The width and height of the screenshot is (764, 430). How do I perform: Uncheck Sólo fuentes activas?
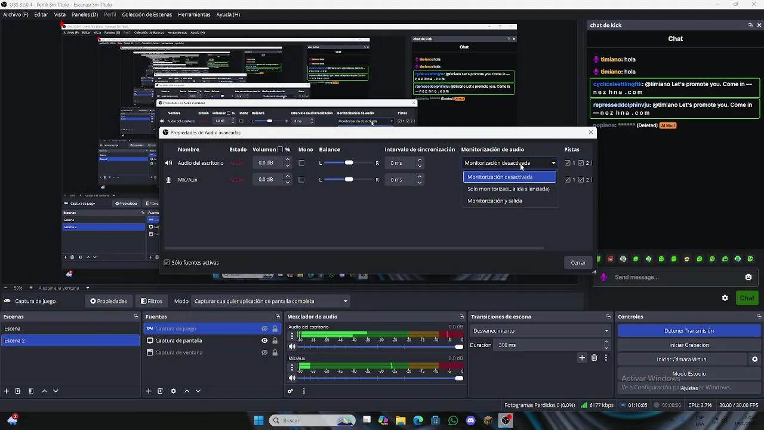(x=167, y=263)
